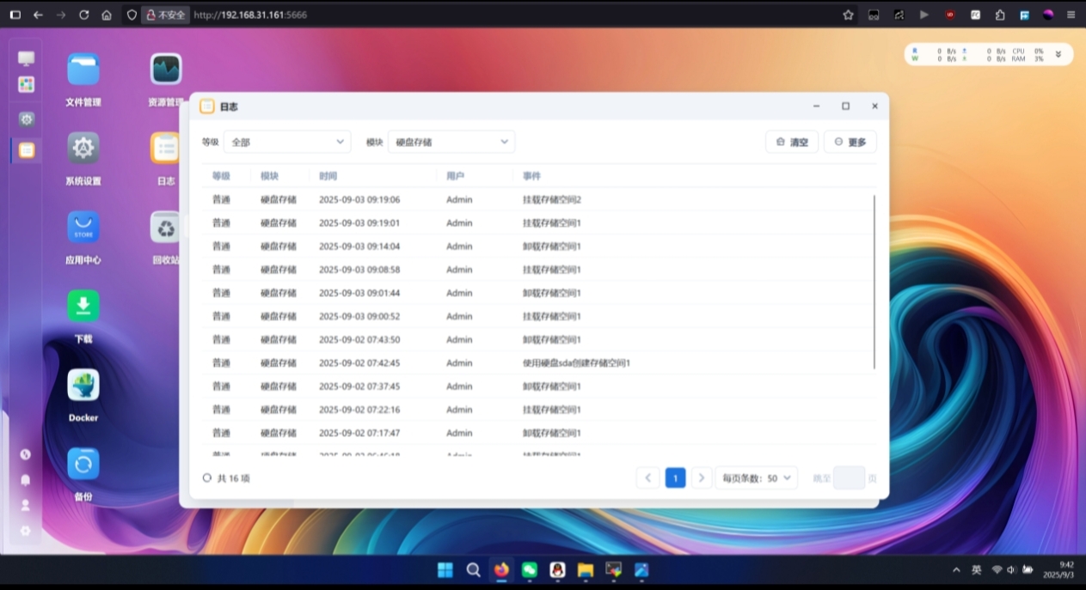This screenshot has width=1086, height=590.
Task: Launch the 应用中心 app store icon
Action: pos(83,228)
